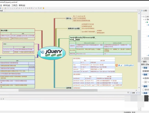149x113 pixels.
Task: Switch to the 属性 properties tab
Action: coord(145,61)
